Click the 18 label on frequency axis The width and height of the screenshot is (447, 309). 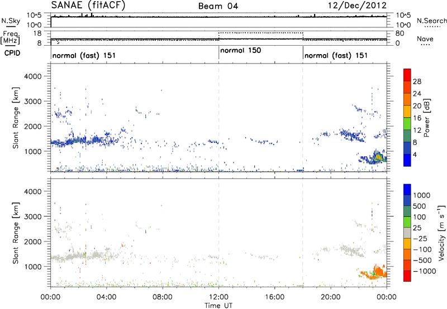(37, 33)
